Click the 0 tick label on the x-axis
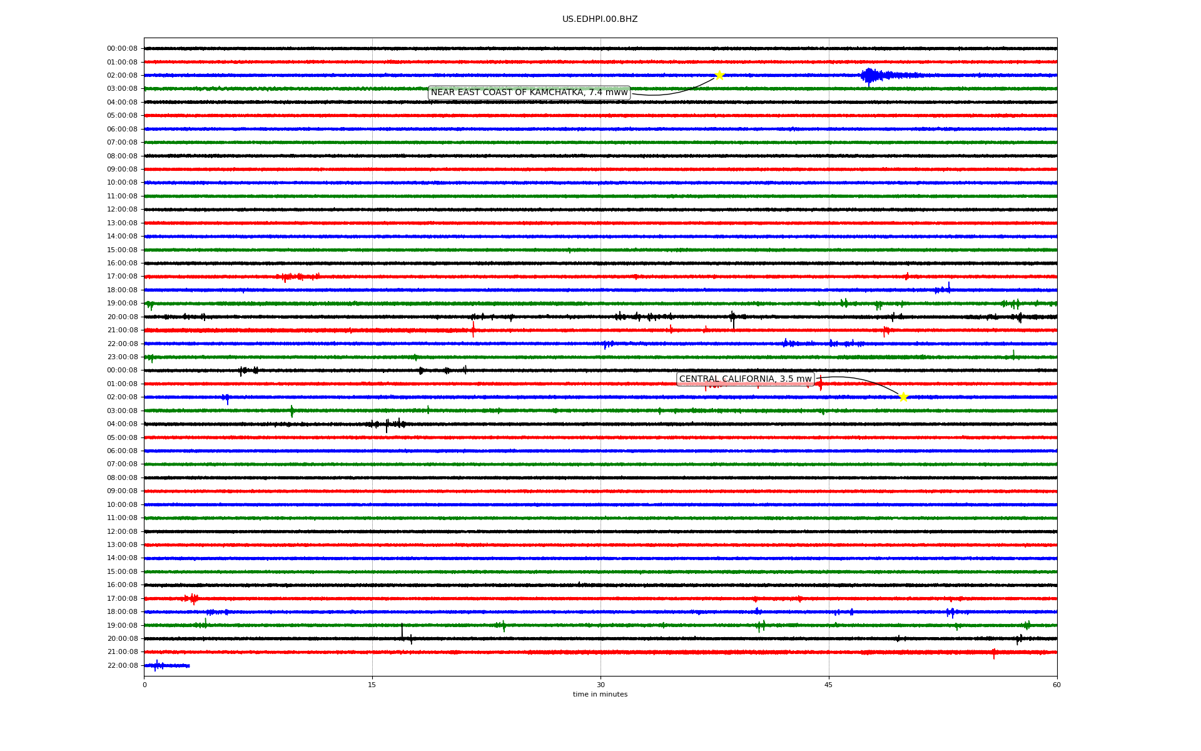Image resolution: width=1201 pixels, height=751 pixels. 144,685
